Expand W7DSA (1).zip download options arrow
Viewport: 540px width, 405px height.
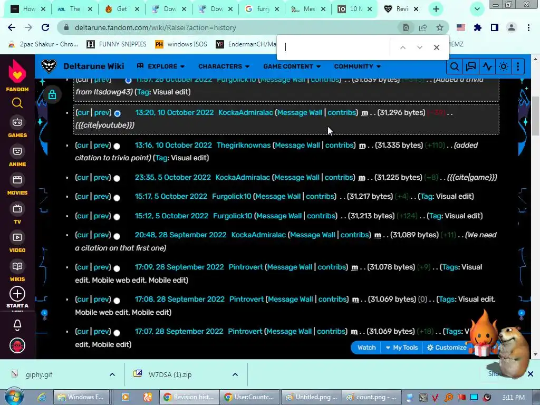(235, 374)
